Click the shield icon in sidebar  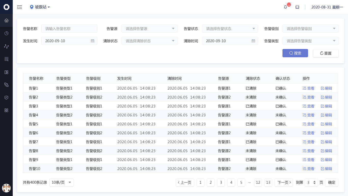tap(6, 97)
